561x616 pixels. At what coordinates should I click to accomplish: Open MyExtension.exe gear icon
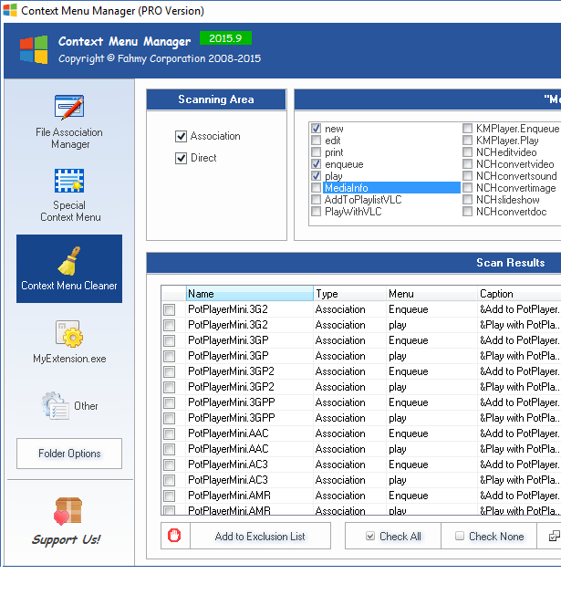coord(69,333)
